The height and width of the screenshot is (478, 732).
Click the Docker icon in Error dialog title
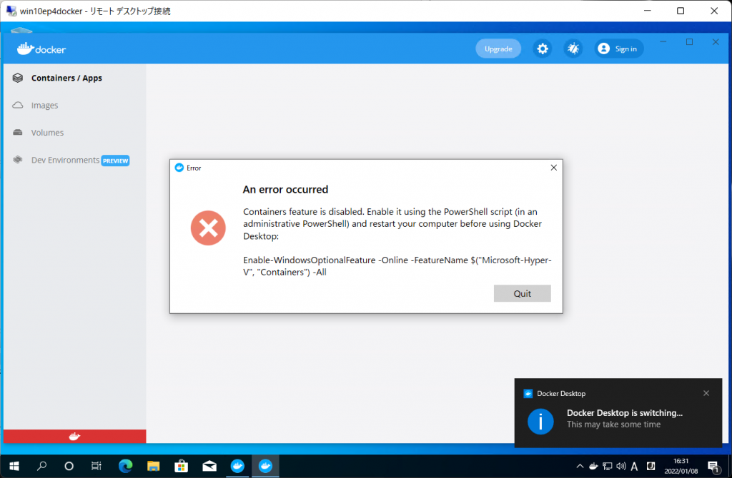pyautogui.click(x=179, y=168)
